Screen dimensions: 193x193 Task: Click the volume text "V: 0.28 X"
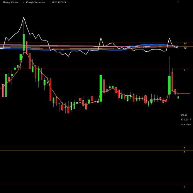pos(186,120)
